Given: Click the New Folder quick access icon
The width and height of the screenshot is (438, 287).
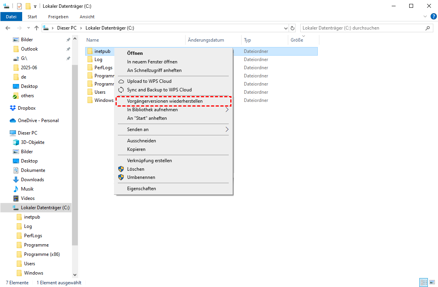Looking at the screenshot, I should coord(28,6).
